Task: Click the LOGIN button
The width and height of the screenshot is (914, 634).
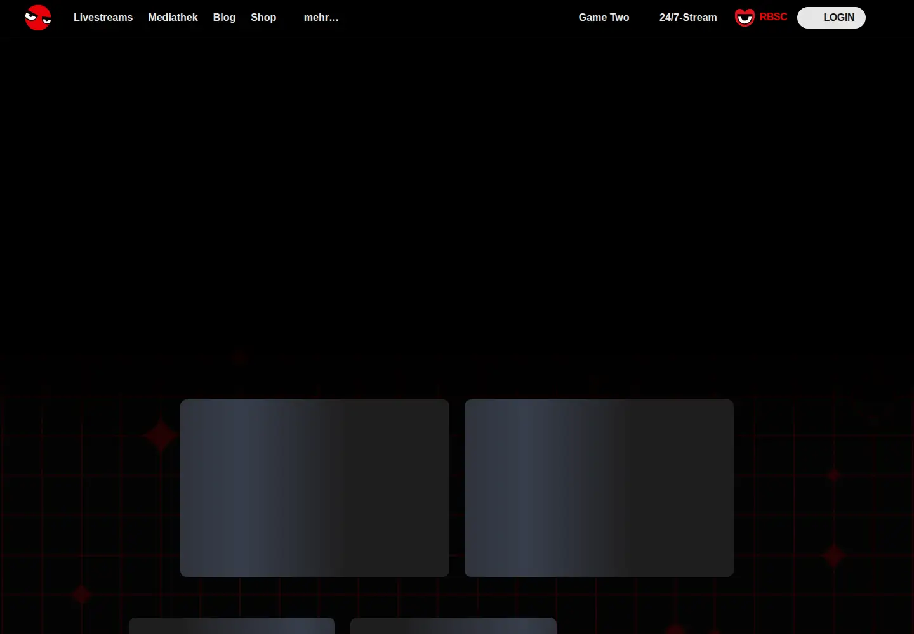Action: [831, 18]
